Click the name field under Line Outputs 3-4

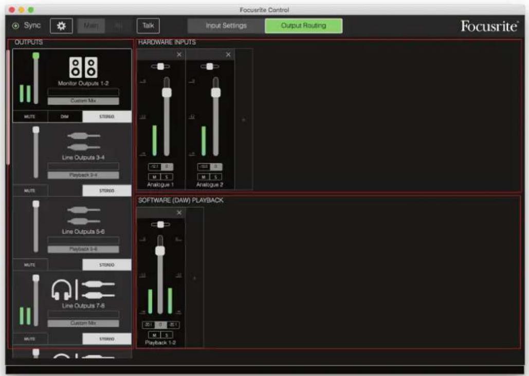(x=83, y=166)
